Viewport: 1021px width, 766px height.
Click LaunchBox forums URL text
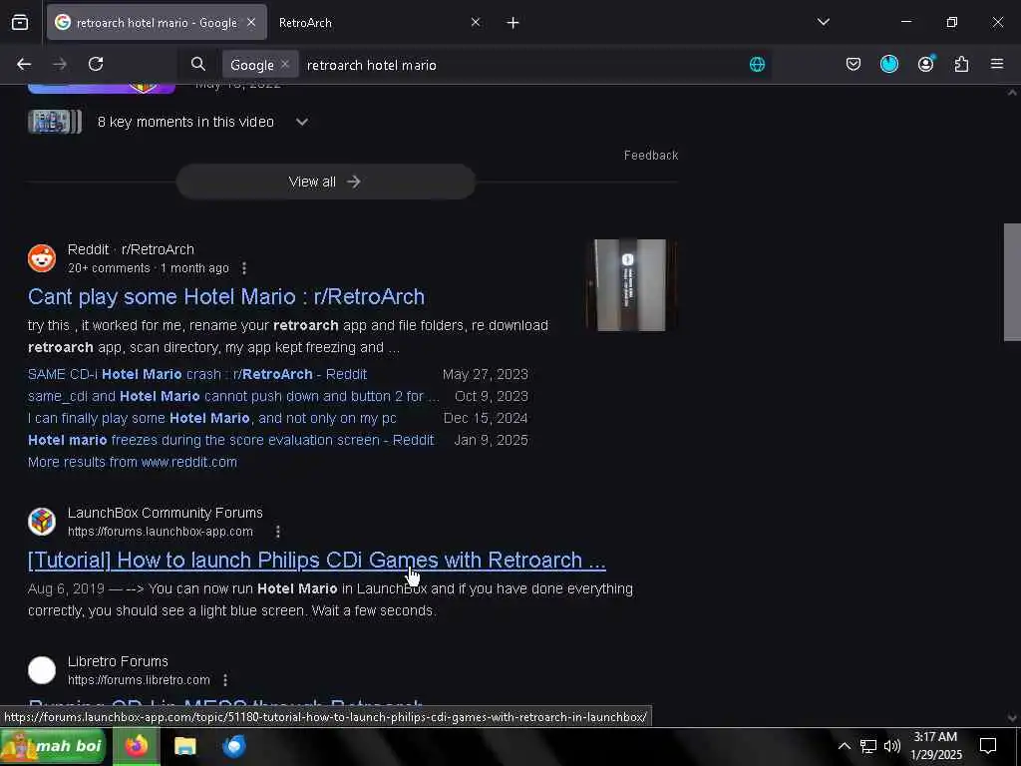click(x=161, y=532)
